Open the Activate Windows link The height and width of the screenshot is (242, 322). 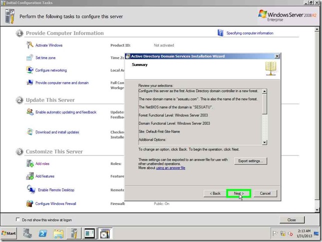click(x=49, y=45)
